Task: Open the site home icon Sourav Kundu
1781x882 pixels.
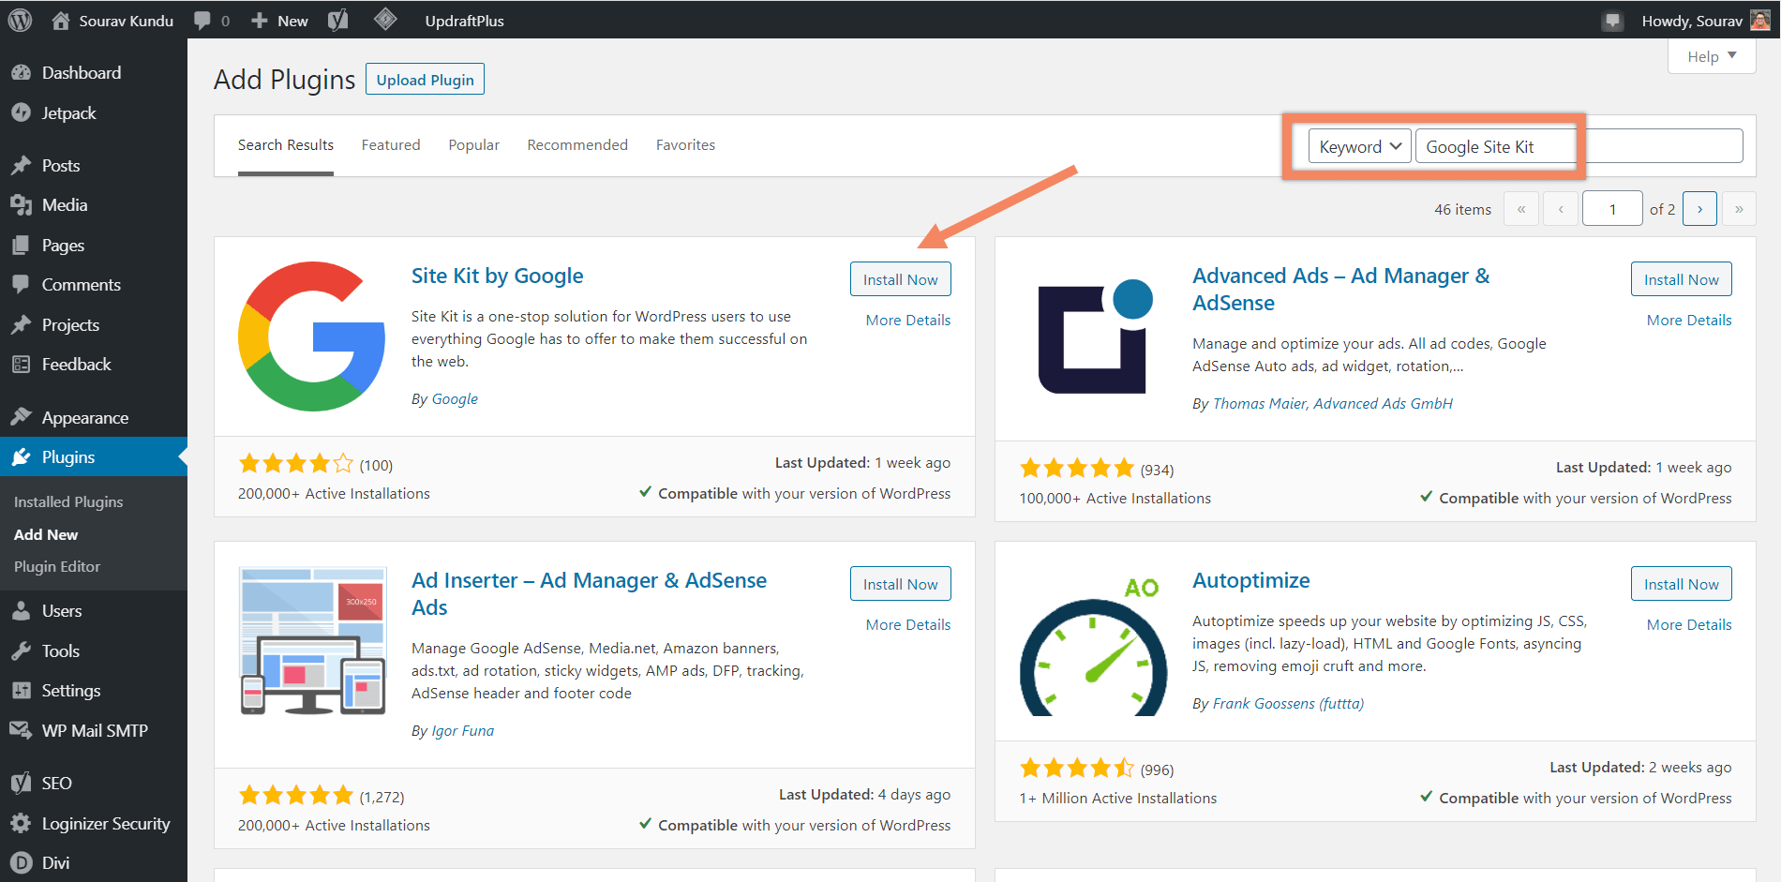Action: (112, 20)
